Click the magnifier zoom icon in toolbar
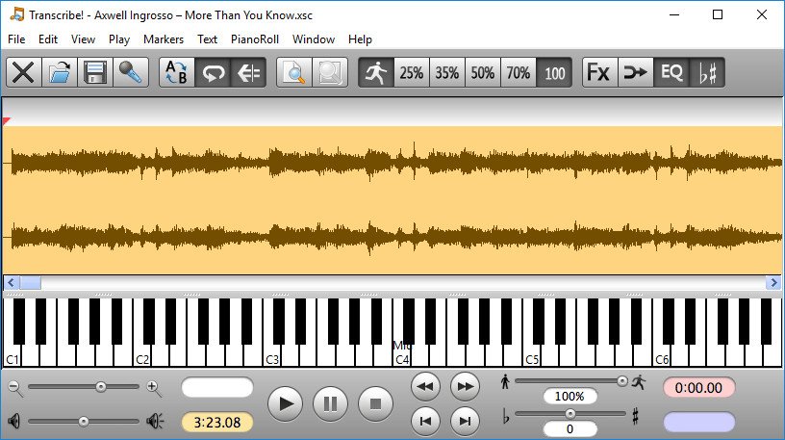Screen dimensions: 785x440 click(294, 73)
